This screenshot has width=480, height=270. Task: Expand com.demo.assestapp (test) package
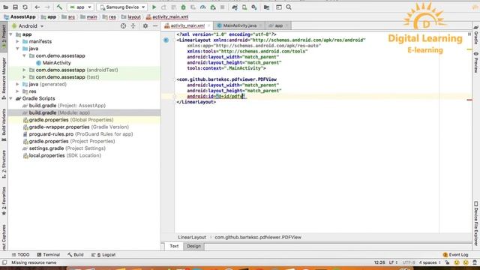(25, 77)
